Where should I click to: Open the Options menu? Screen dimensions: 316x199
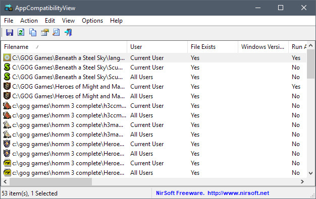(x=92, y=21)
